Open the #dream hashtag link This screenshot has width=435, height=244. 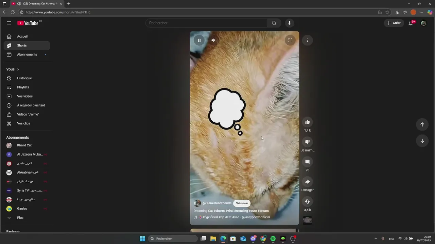[x=263, y=211]
